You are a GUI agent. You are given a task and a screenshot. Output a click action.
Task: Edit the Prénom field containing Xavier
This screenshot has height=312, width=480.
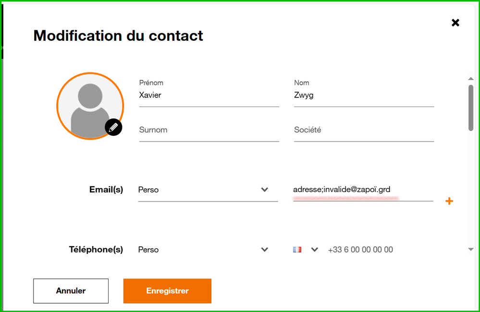209,96
